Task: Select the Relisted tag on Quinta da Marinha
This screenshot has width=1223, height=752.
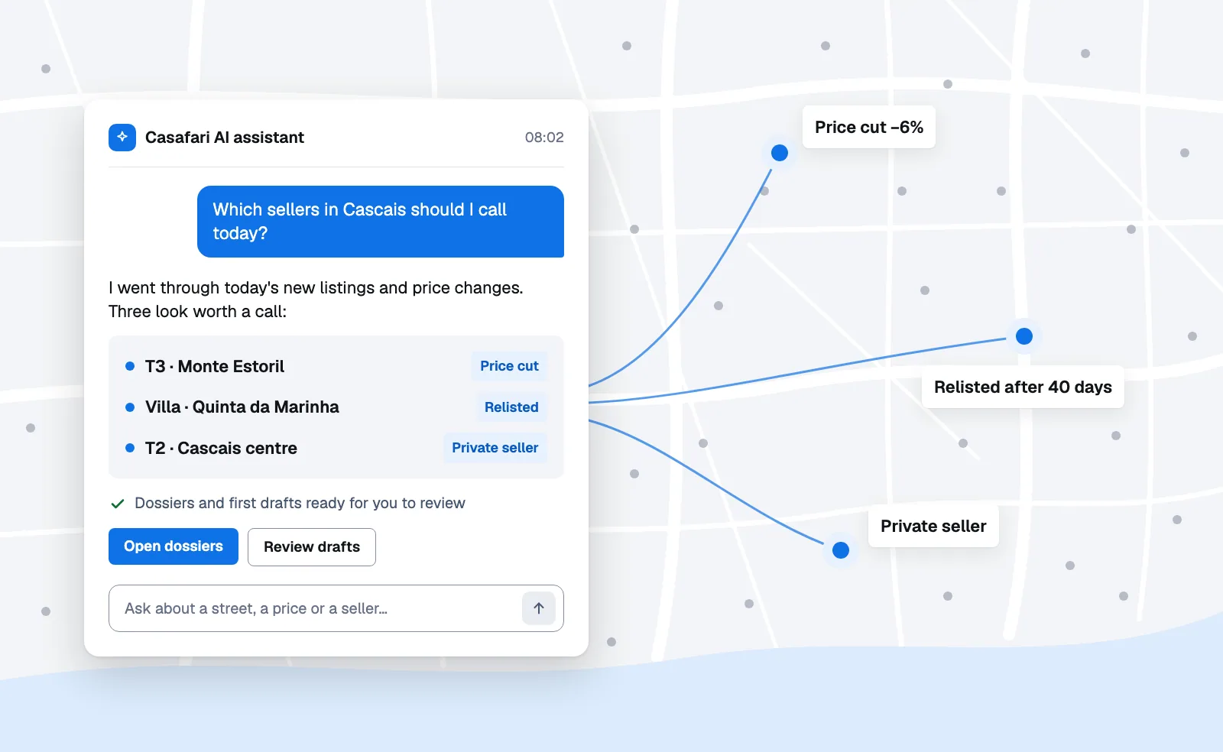Action: point(511,407)
